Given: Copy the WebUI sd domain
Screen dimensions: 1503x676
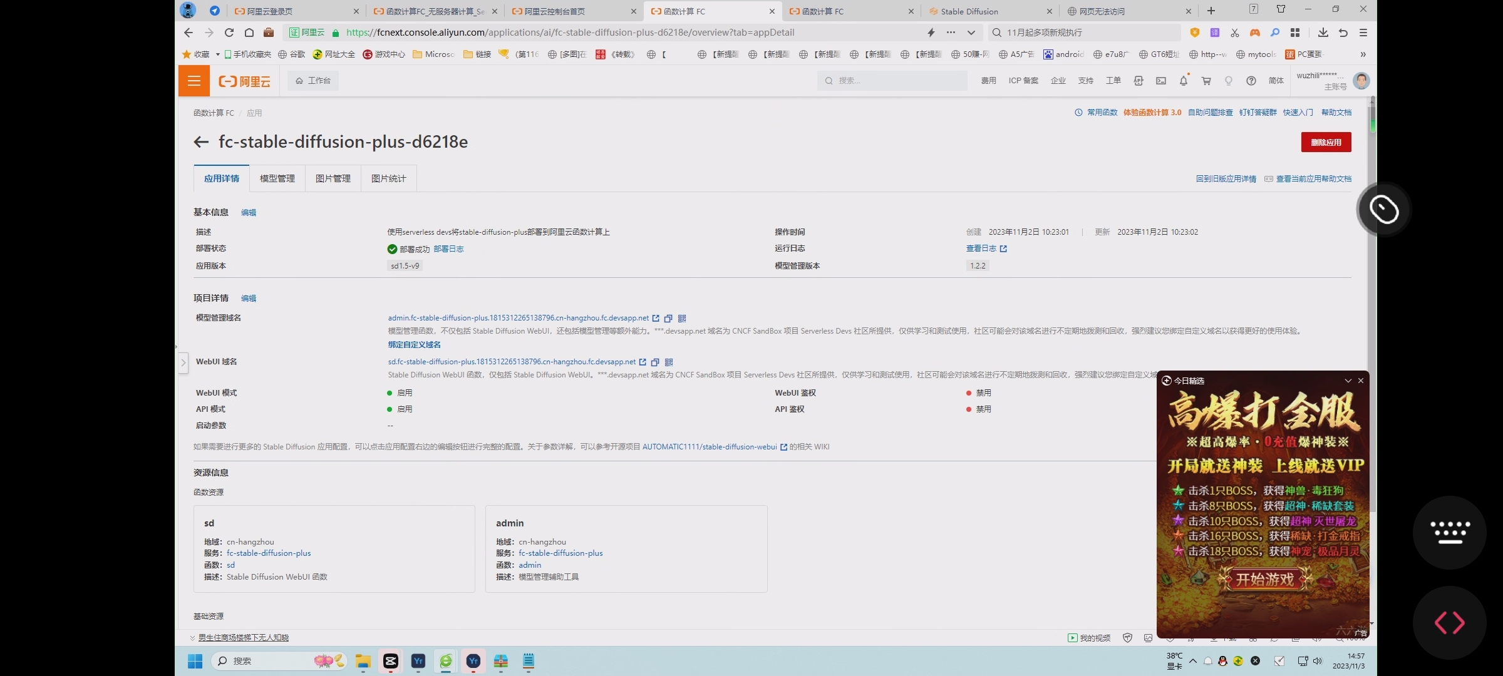Looking at the screenshot, I should [x=655, y=362].
